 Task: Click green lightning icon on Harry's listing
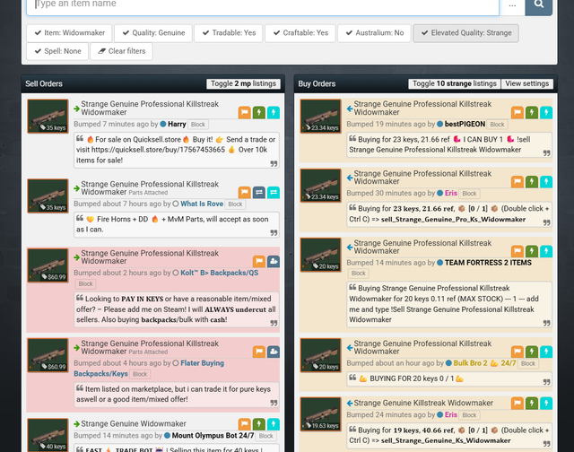(x=259, y=112)
